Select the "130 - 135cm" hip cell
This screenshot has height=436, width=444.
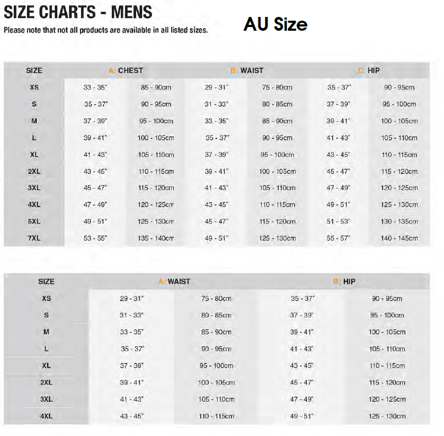point(399,221)
